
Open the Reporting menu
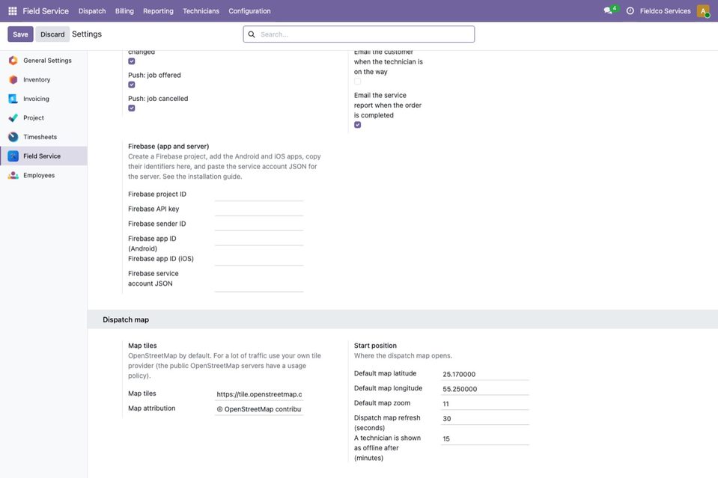tap(159, 11)
